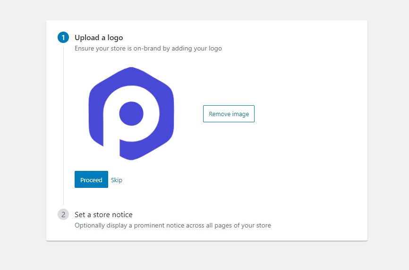The width and height of the screenshot is (409, 270).
Task: Click the 'Upload a logo' heading
Action: coord(99,38)
